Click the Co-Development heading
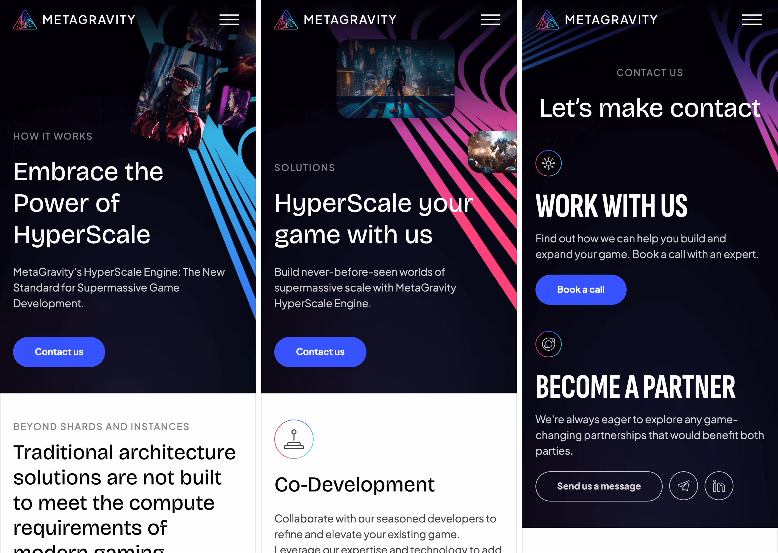778x553 pixels. pyautogui.click(x=355, y=485)
